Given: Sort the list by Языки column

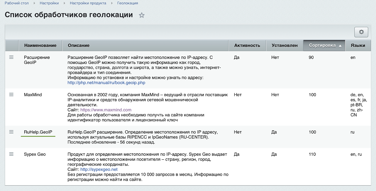Looking at the screenshot, I should click(358, 45).
